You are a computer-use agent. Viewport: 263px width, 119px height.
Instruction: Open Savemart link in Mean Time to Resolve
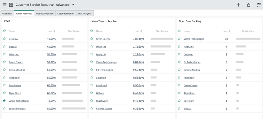(x=101, y=78)
